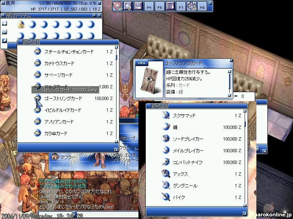Click the "スチールチョンチョンカード" item name

click(69, 51)
